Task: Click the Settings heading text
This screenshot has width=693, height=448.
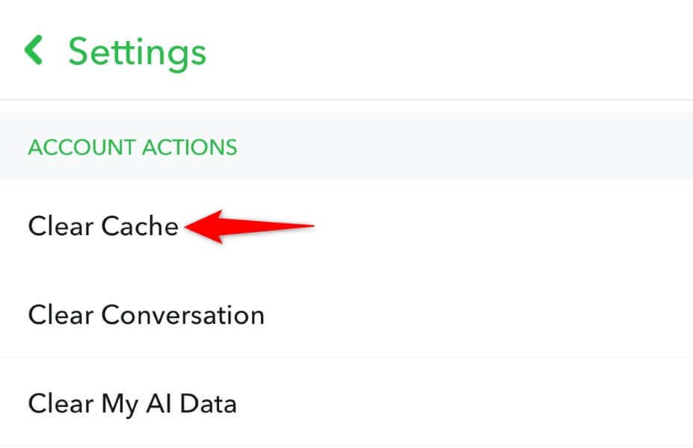Action: pos(135,52)
